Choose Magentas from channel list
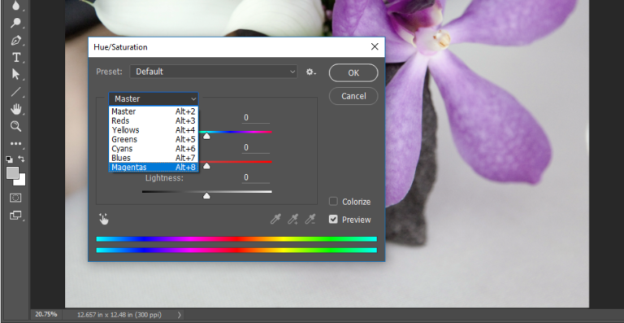This screenshot has width=624, height=323. click(x=154, y=168)
